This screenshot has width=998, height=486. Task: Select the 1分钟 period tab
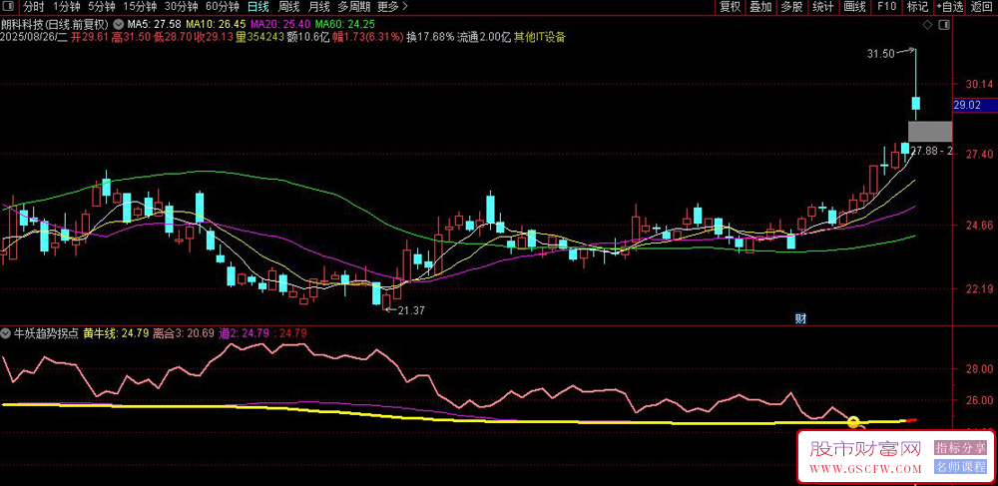click(x=66, y=7)
